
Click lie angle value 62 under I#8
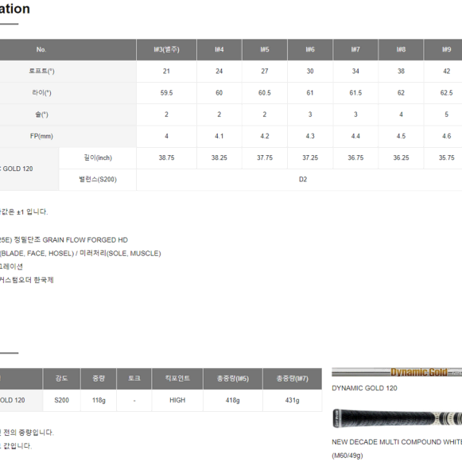[x=401, y=93]
